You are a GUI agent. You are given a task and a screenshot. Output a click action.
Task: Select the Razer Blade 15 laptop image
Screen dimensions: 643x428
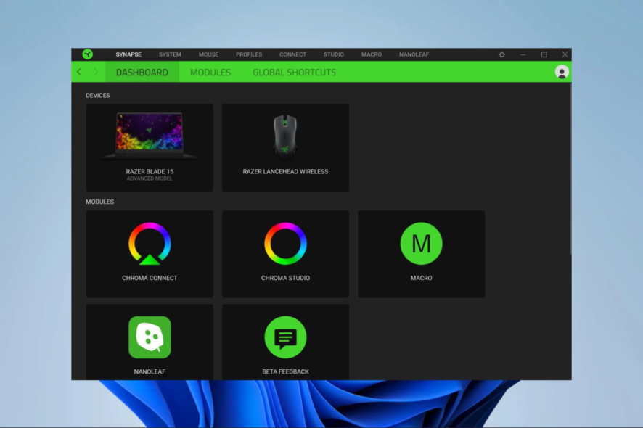[x=150, y=136]
